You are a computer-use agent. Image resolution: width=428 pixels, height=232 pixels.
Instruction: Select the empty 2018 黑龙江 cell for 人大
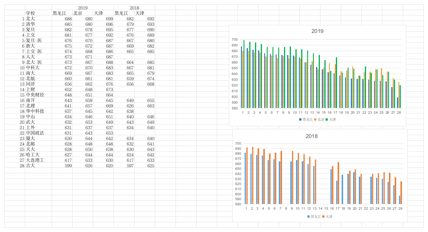[x=124, y=57]
